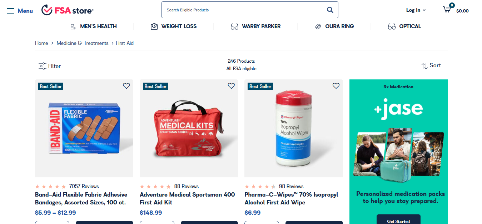Toggle wishlist heart on Pharma-C-Wipes
The image size is (482, 224).
tap(336, 86)
